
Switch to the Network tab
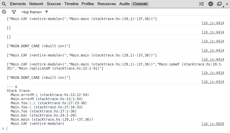[36, 4]
